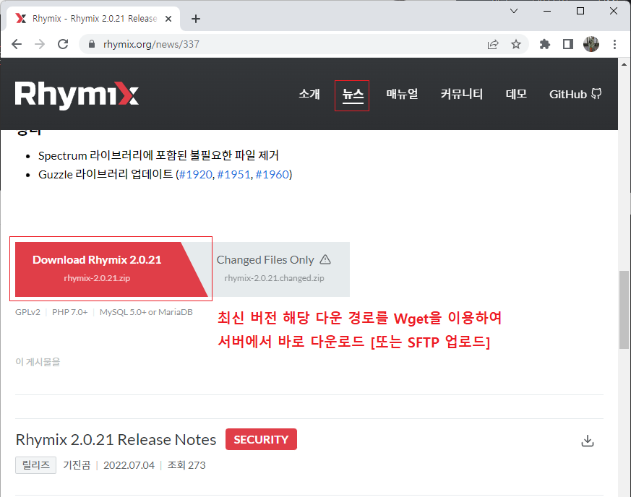Maximize the browser window

pos(580,11)
